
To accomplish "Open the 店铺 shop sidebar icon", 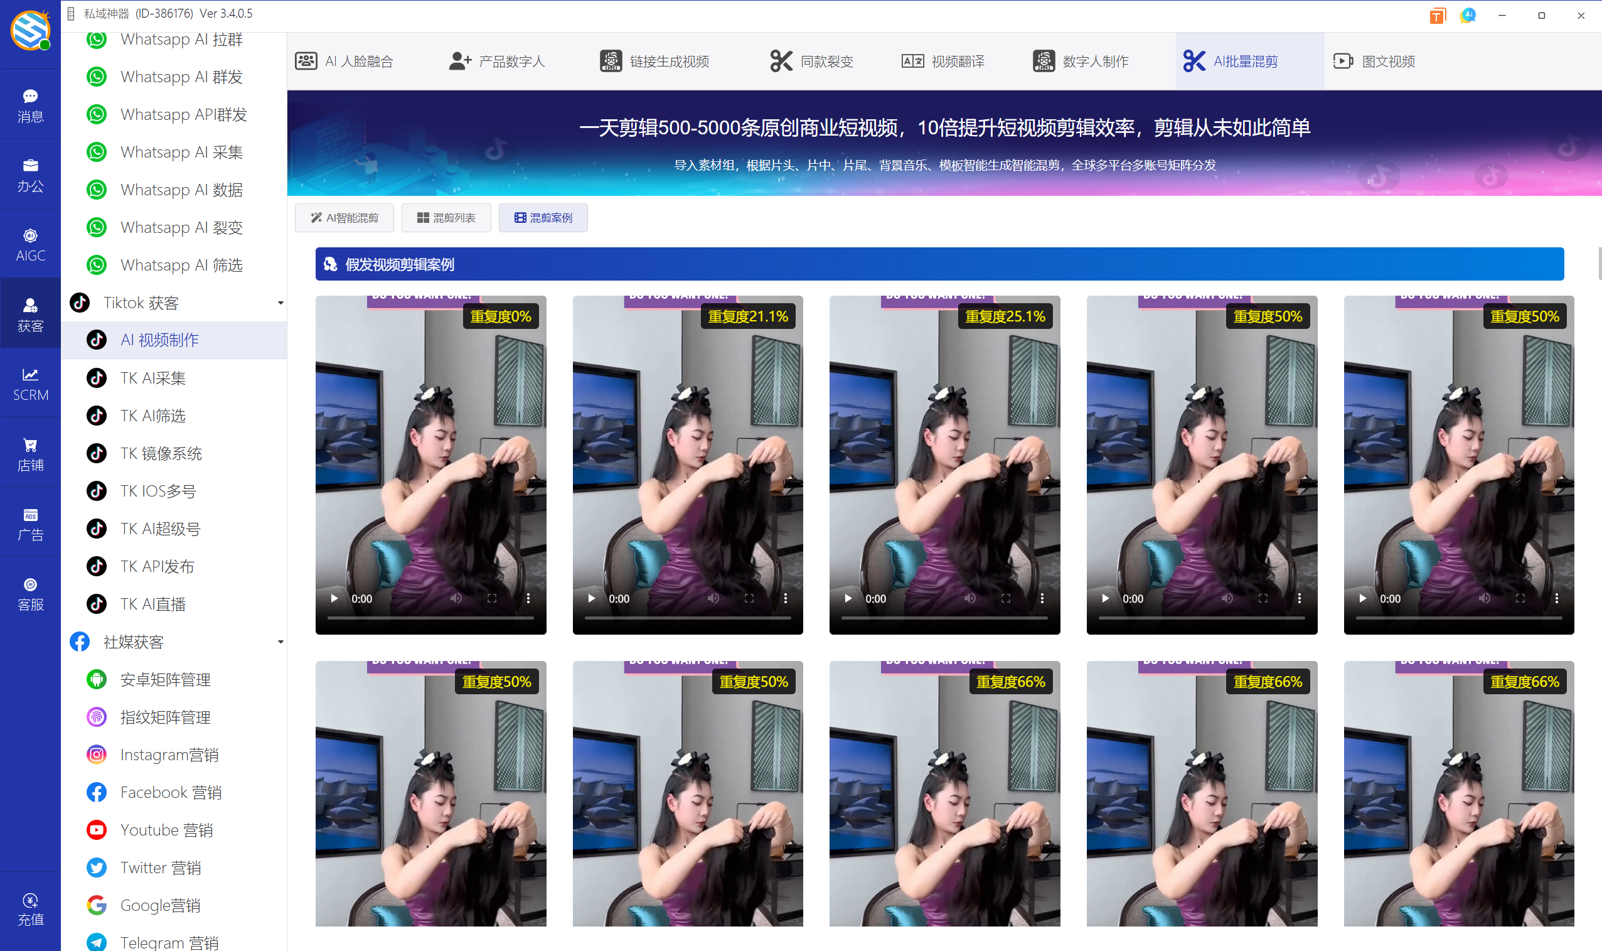I will 30,454.
